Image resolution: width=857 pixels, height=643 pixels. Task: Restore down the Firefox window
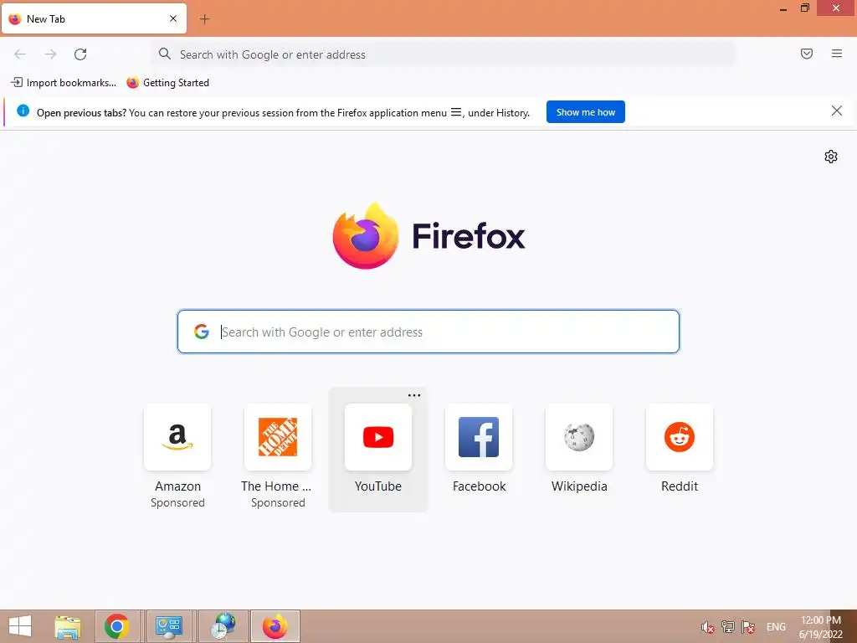click(805, 8)
